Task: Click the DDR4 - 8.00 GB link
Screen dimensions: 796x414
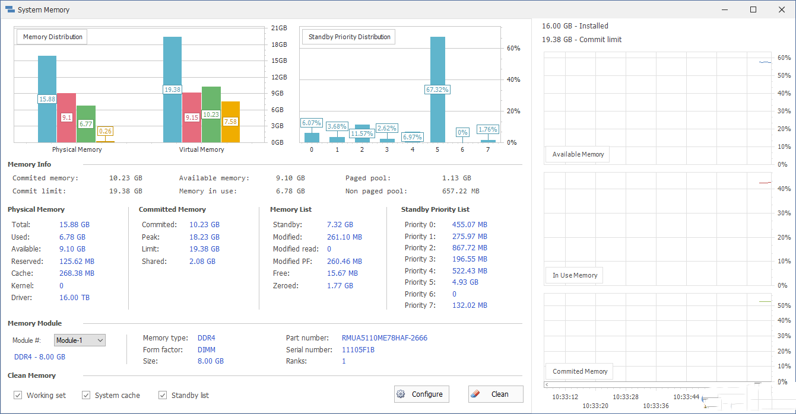Action: (x=40, y=356)
